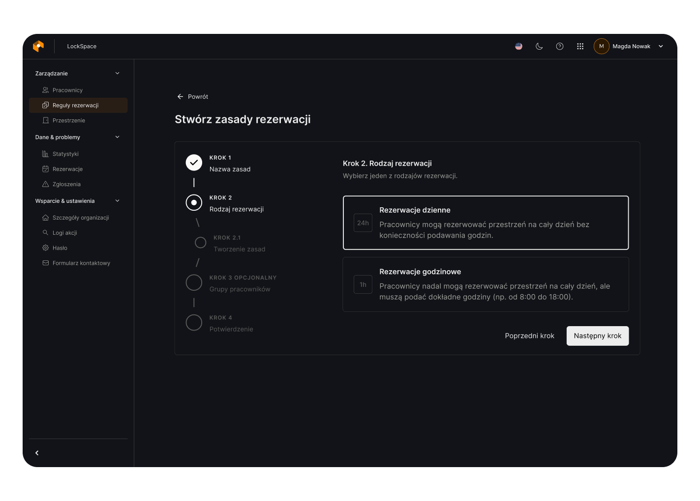The height and width of the screenshot is (501, 700).
Task: Collapse the sidebar with left chevron
Action: (37, 453)
